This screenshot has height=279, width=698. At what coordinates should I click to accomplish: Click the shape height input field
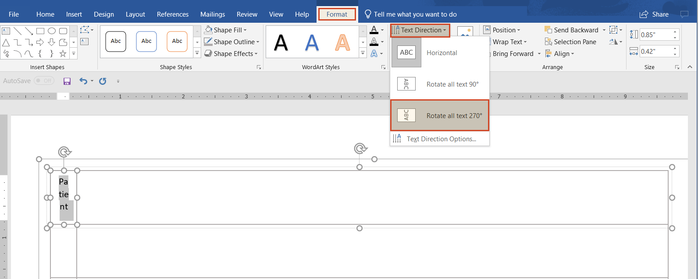click(655, 35)
